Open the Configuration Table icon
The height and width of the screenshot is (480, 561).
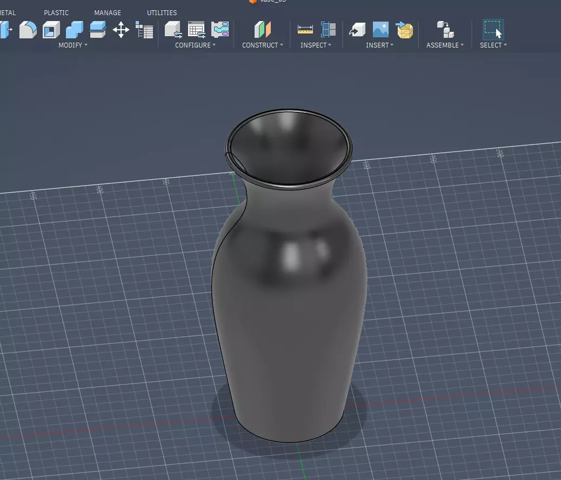click(x=196, y=30)
